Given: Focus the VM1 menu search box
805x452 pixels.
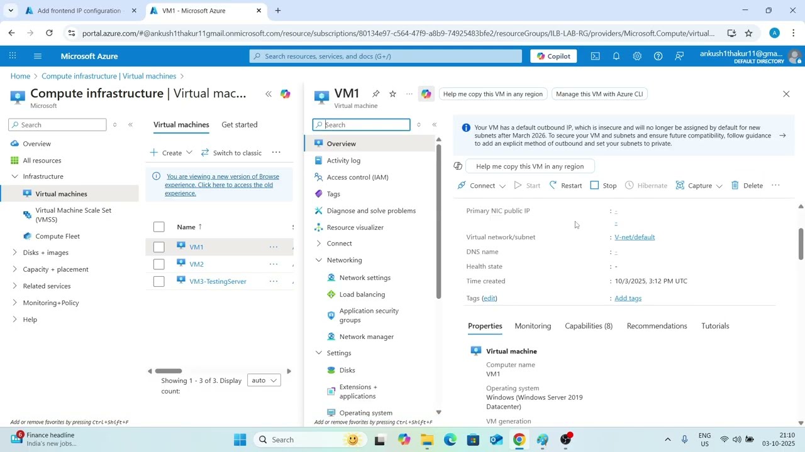Looking at the screenshot, I should click(x=362, y=125).
